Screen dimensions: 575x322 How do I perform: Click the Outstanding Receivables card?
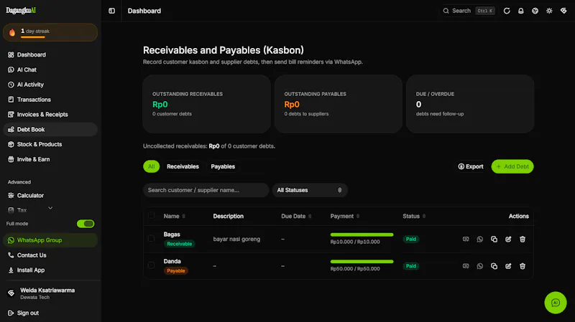pyautogui.click(x=206, y=104)
